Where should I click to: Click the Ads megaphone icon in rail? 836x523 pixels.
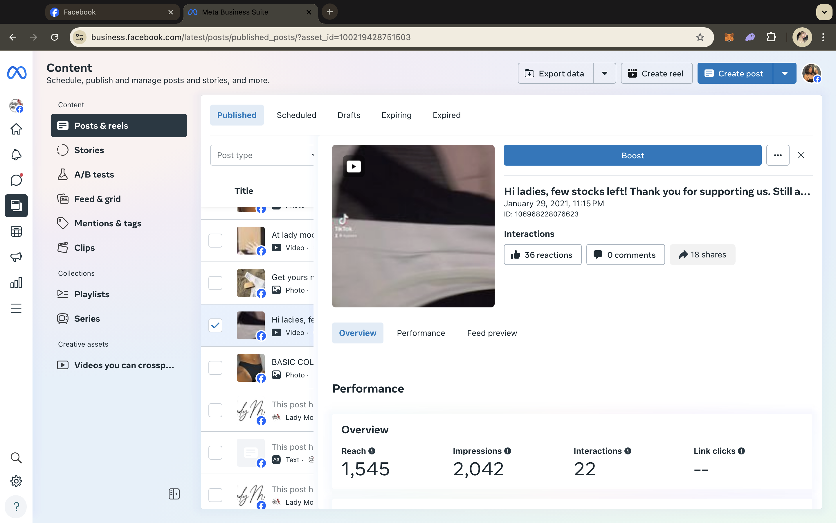pyautogui.click(x=16, y=257)
